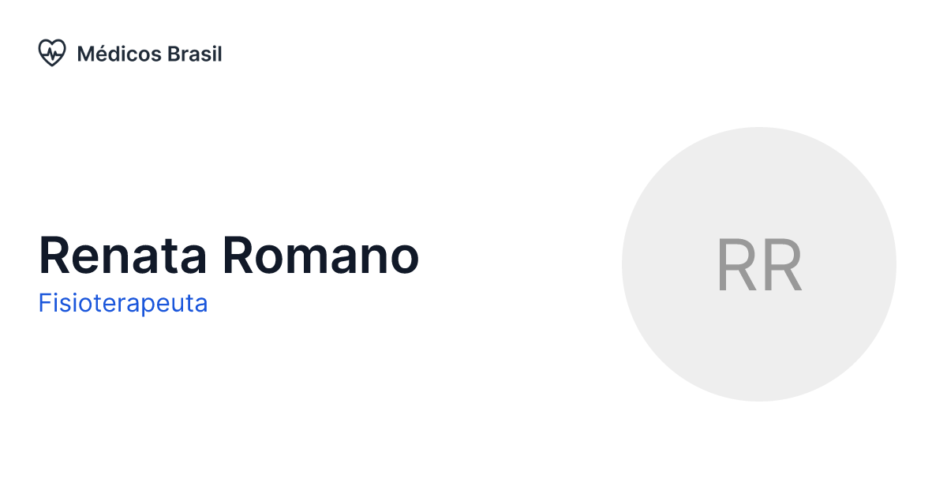
Task: Click the heart pulse logo icon
Action: [51, 54]
